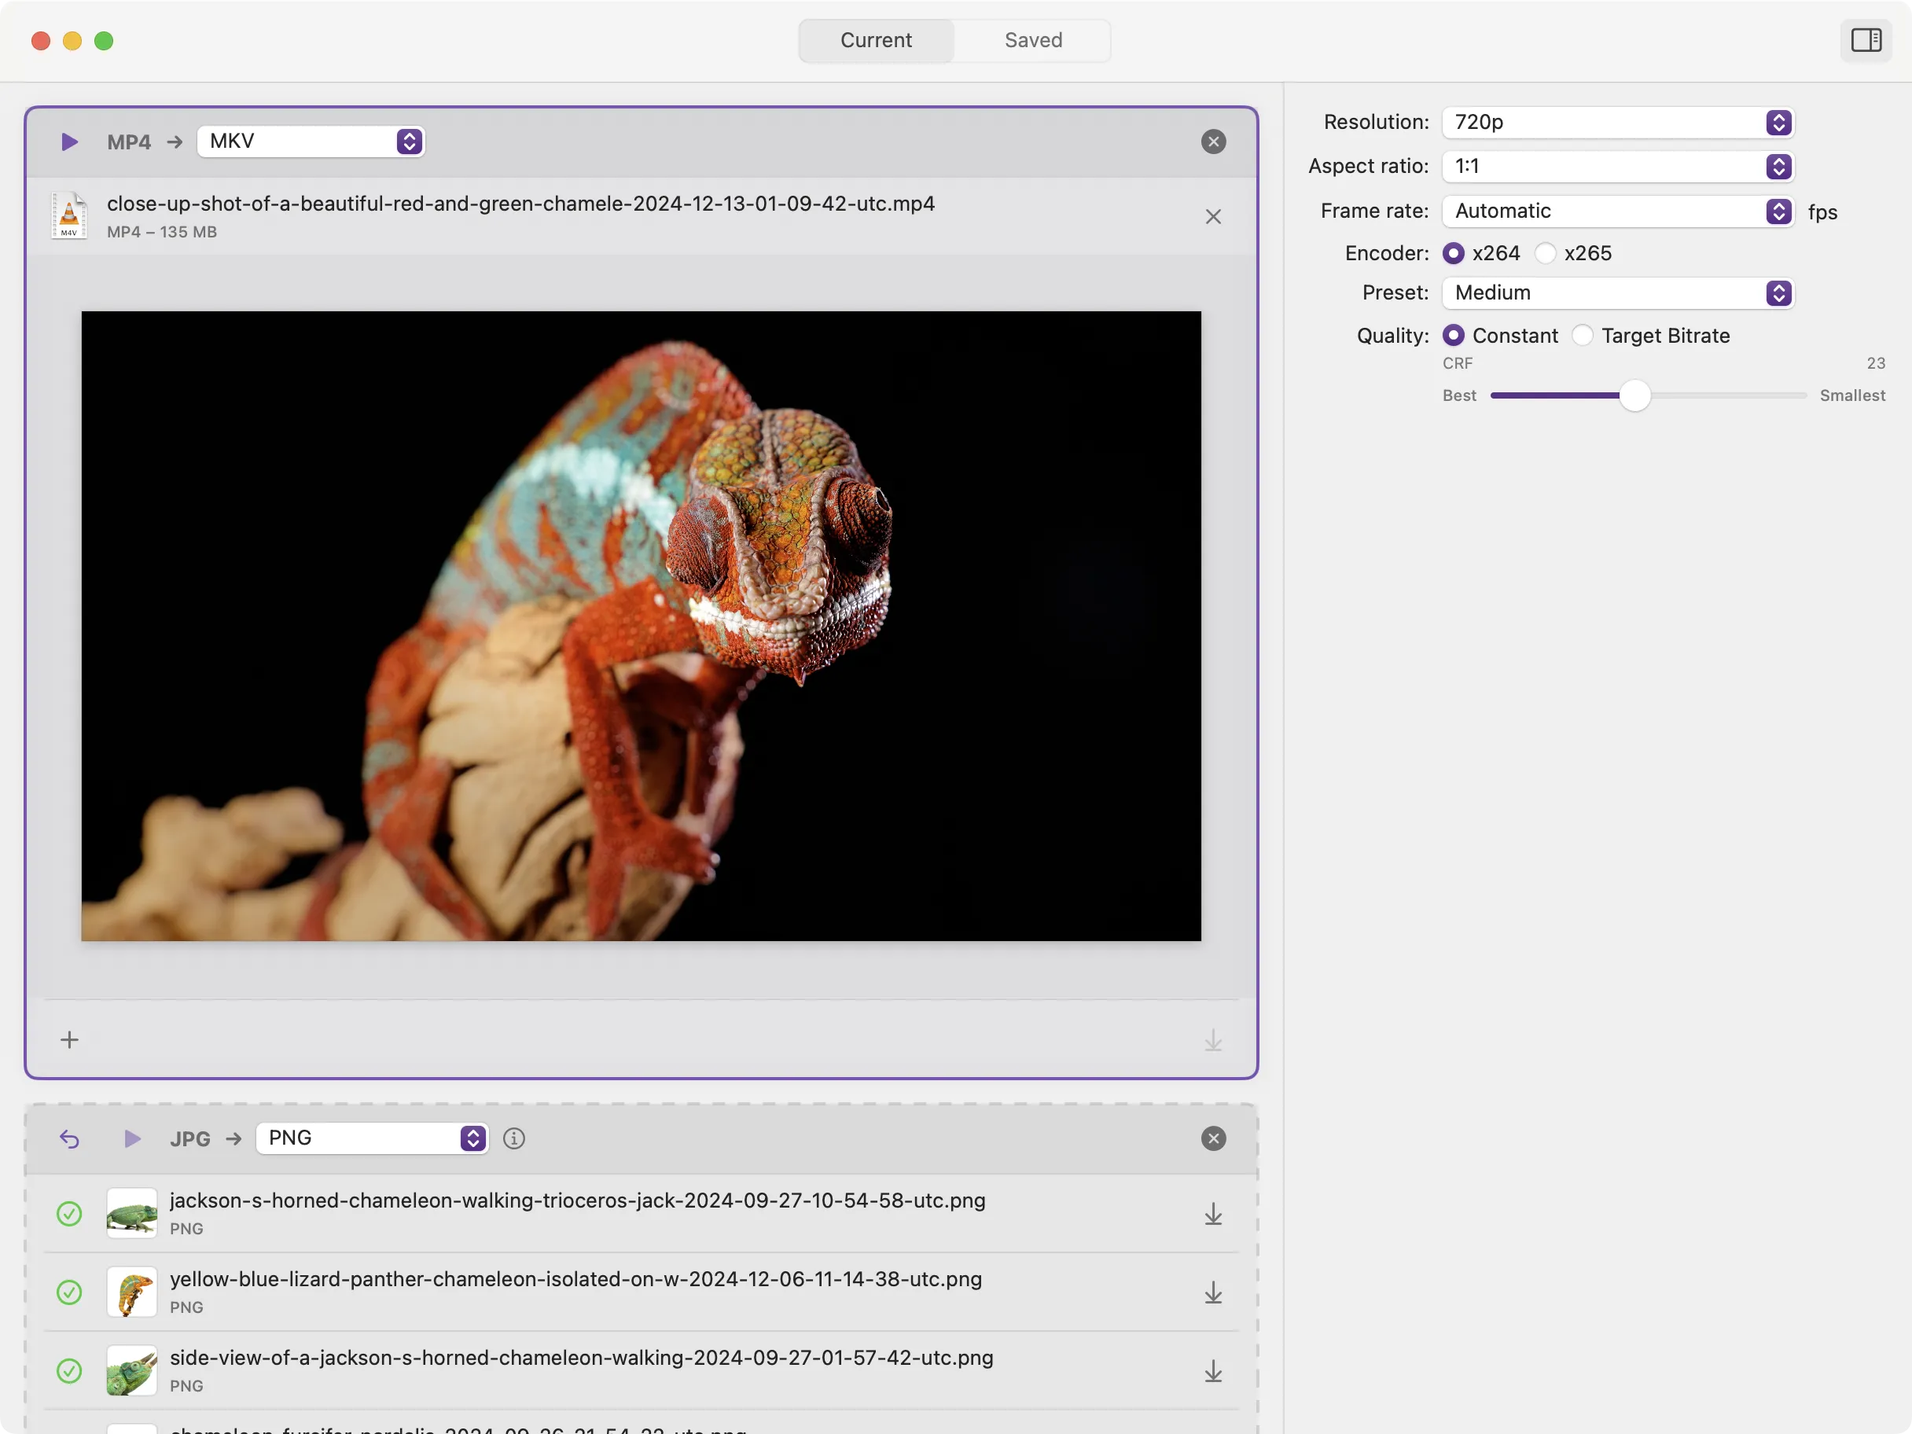Remove the chameleon mp4 file from list

[1213, 216]
